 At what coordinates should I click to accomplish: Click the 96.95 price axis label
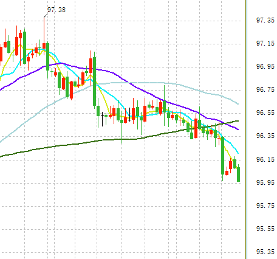(265, 66)
